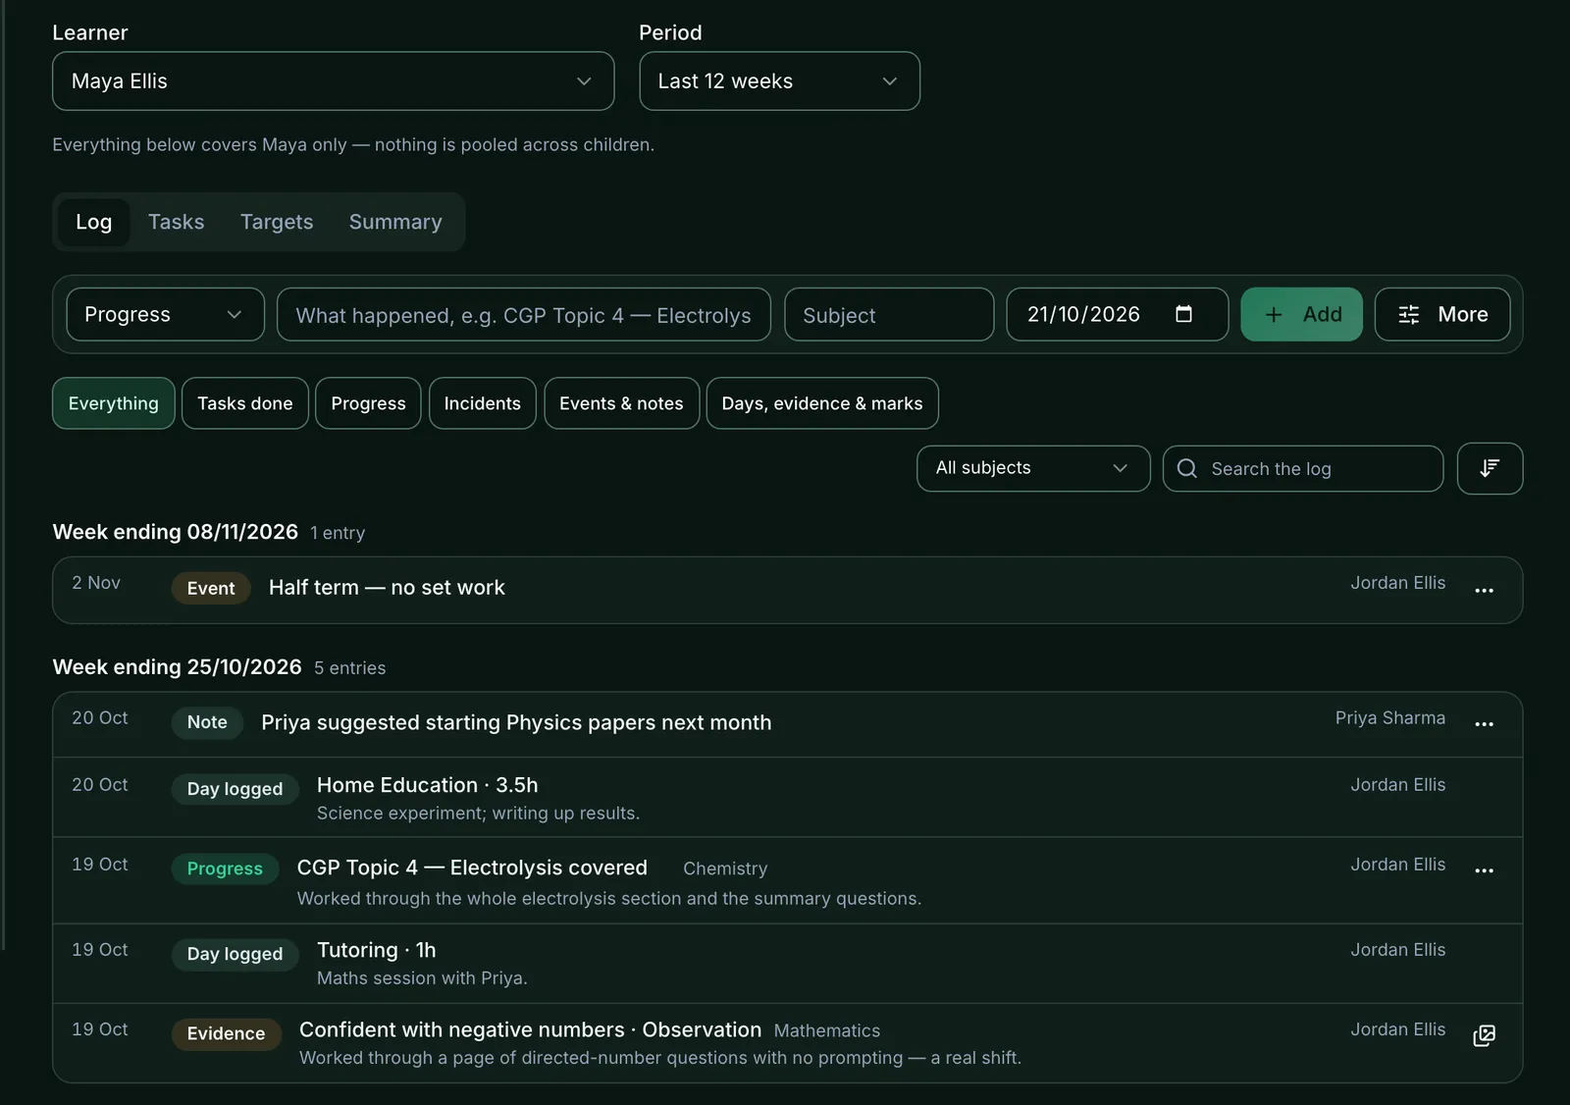Select the Log tab

pyautogui.click(x=94, y=222)
